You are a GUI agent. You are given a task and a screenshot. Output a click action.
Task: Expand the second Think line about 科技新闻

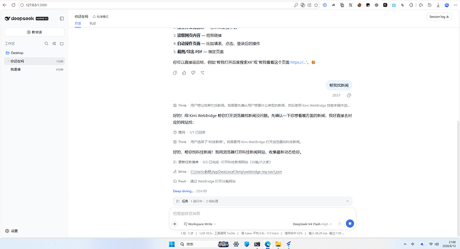point(237,142)
